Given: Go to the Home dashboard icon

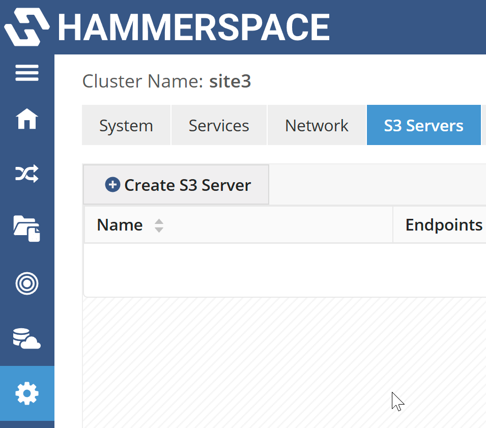Looking at the screenshot, I should coord(27,119).
